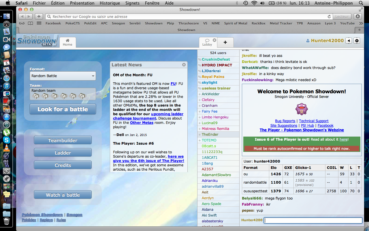Open Safari bookmarks book icon
The width and height of the screenshot is (369, 231).
(30, 23)
